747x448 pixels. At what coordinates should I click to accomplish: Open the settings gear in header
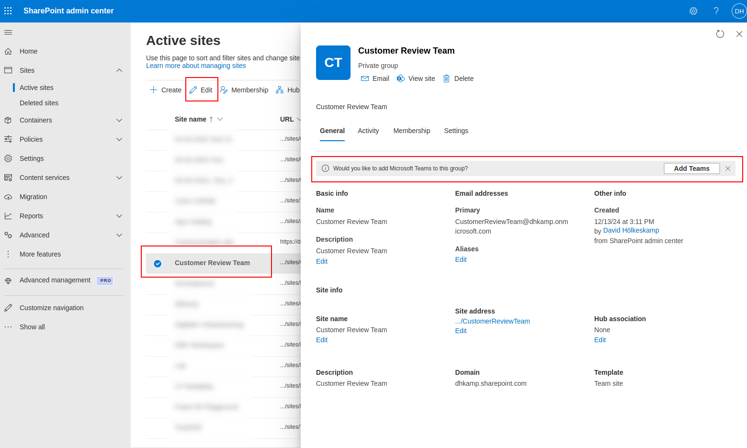(693, 11)
